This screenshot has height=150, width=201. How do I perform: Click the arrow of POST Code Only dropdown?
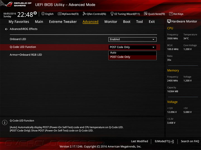point(153,47)
